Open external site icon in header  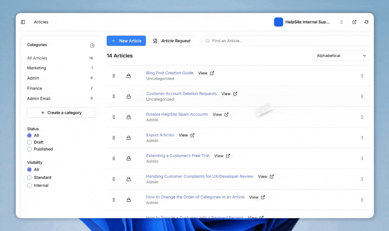coord(354,22)
